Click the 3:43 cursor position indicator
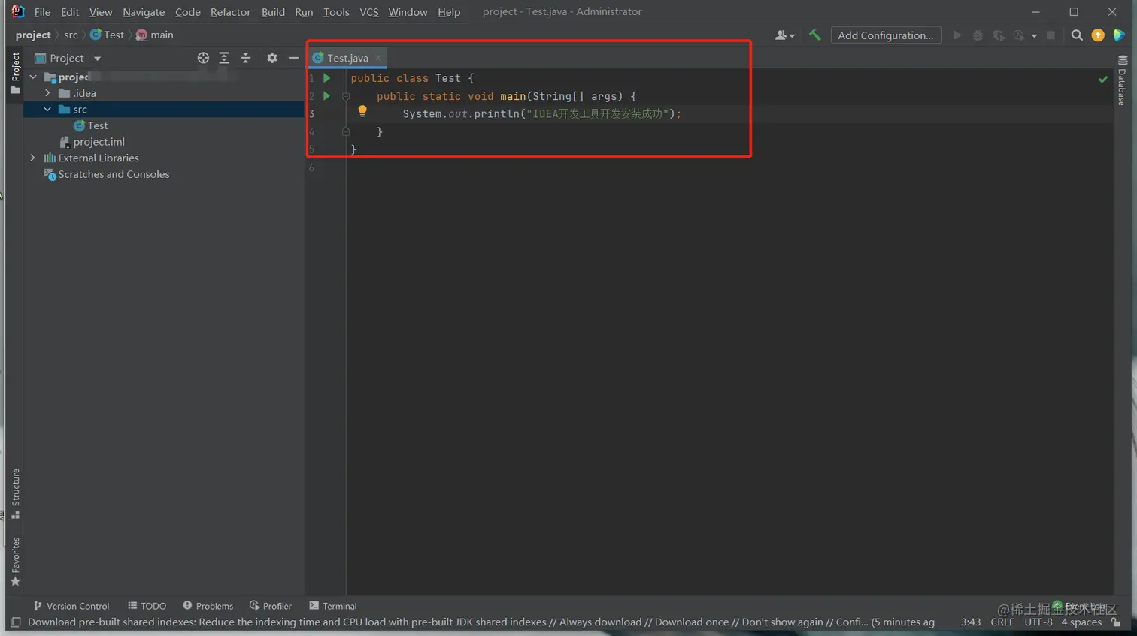The height and width of the screenshot is (636, 1137). tap(971, 622)
